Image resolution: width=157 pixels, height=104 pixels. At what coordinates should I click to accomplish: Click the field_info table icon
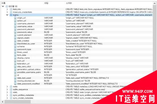[11, 9]
